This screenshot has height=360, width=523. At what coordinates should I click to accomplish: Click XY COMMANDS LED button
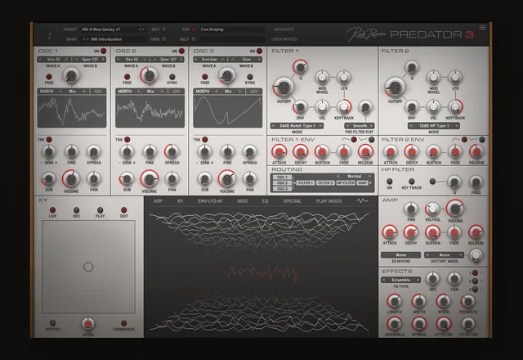pos(123,323)
